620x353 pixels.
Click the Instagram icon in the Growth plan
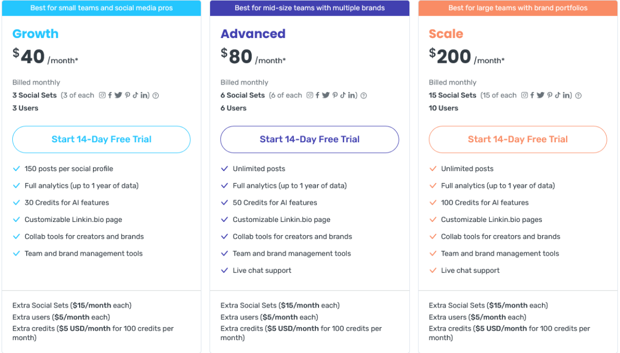pos(102,95)
